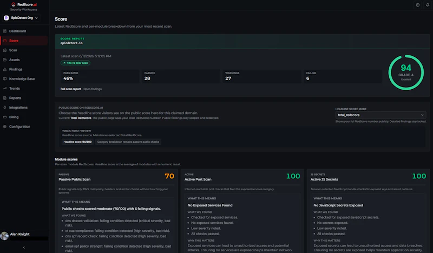
Task: Select Trends in the sidebar
Action: tap(24, 88)
